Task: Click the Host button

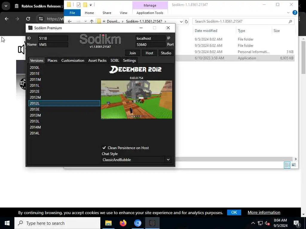Action: [149, 53]
